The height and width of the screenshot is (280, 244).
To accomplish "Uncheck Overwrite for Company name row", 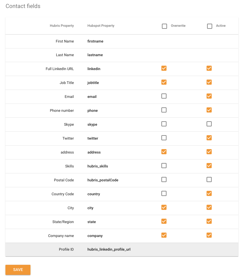I will pyautogui.click(x=164, y=235).
